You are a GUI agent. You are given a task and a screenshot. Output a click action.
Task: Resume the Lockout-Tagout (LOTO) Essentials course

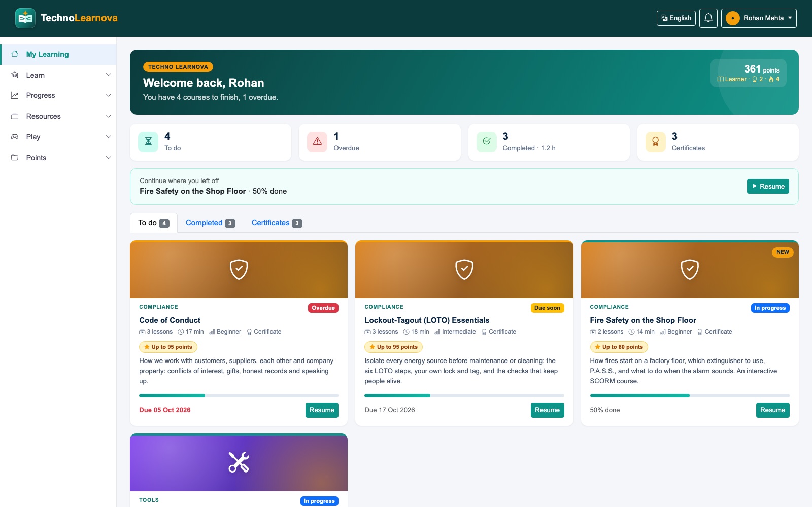point(547,410)
